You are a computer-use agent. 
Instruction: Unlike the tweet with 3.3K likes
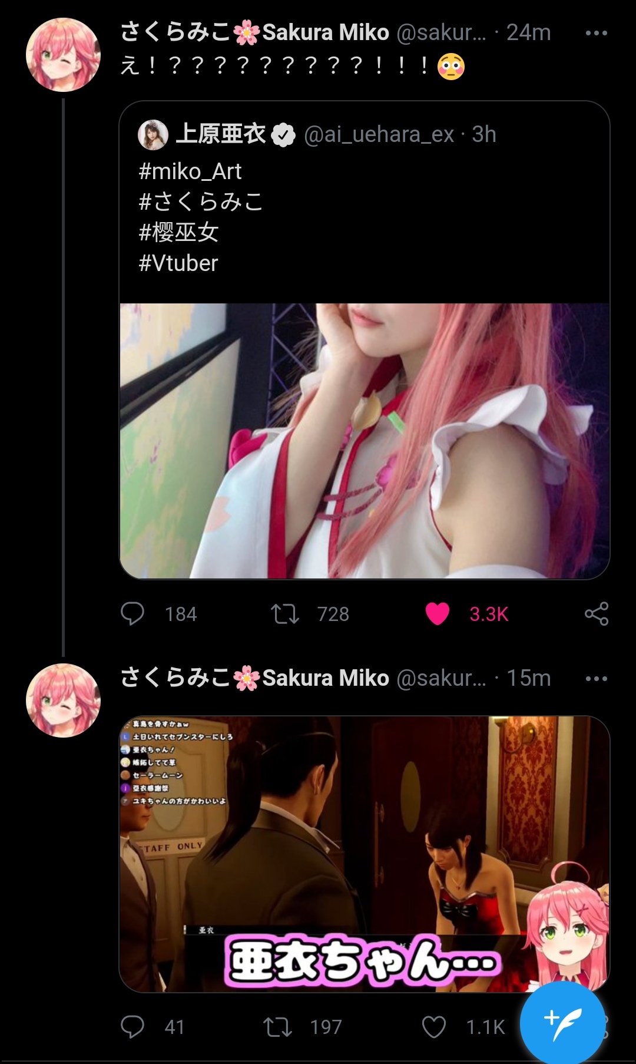coord(438,614)
